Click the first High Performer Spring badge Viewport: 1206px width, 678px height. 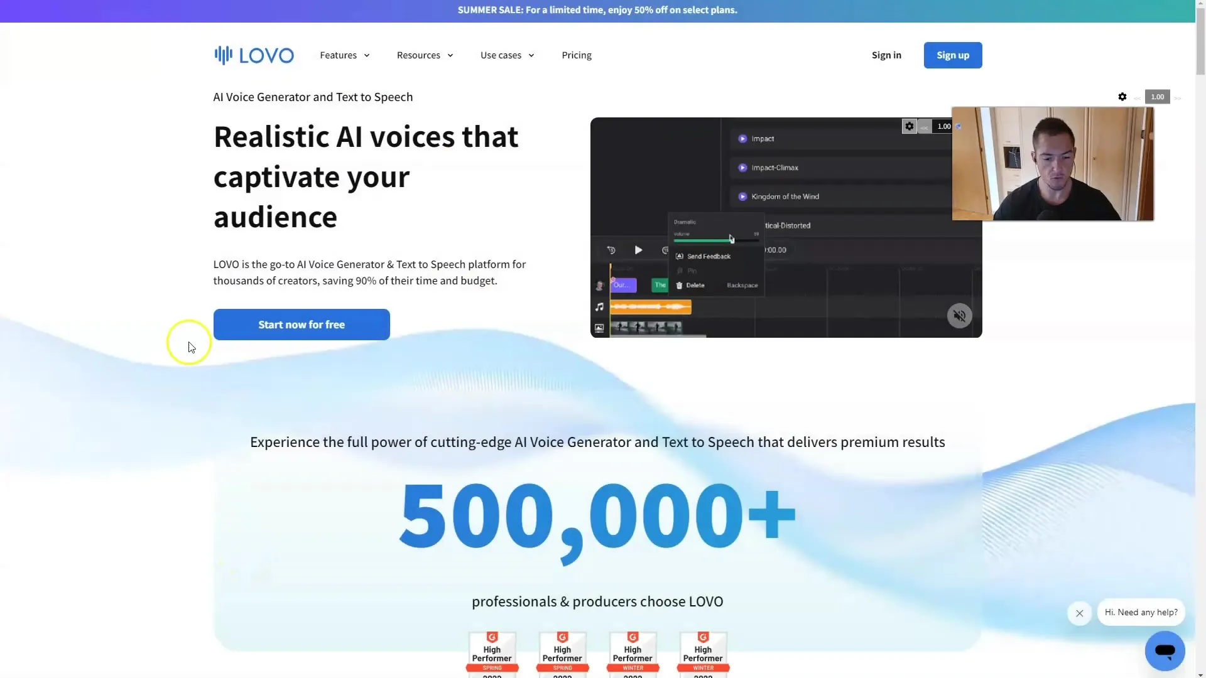492,654
